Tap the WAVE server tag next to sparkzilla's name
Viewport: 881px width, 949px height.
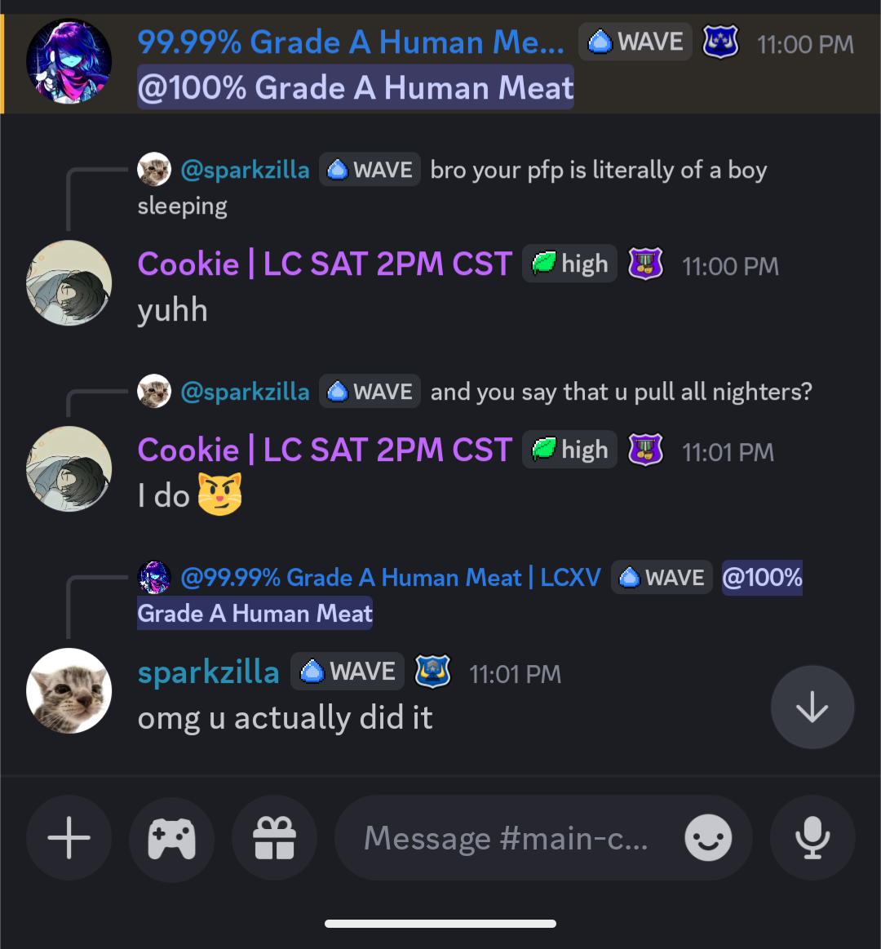(x=348, y=672)
